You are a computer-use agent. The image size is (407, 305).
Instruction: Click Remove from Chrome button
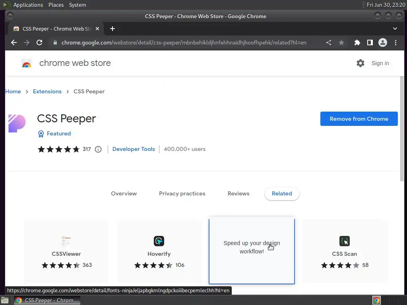click(359, 119)
